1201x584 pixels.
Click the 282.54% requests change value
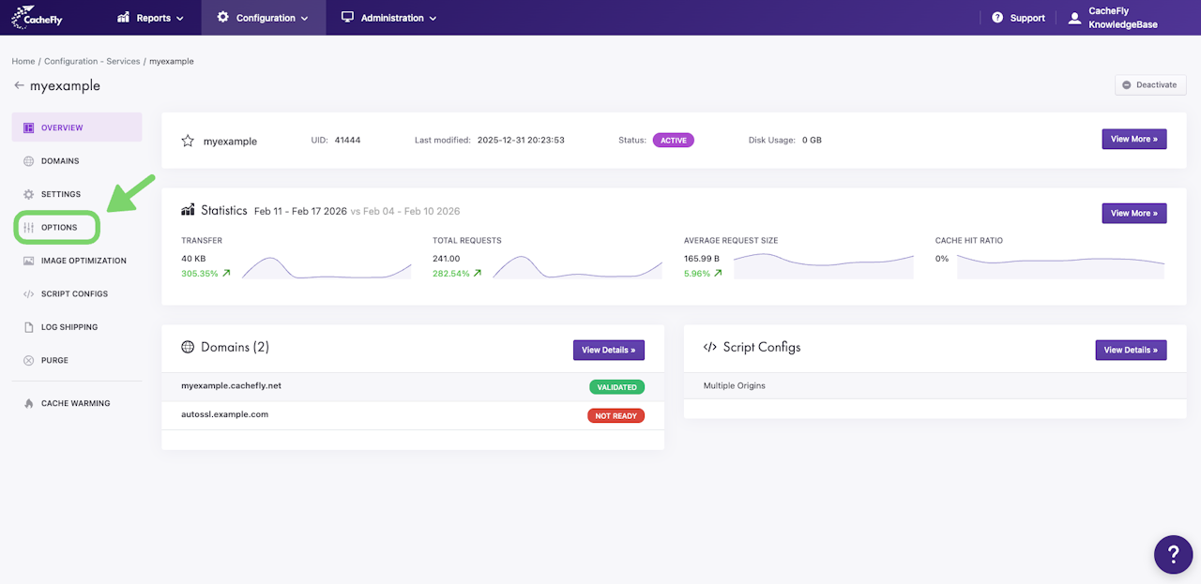(x=451, y=274)
